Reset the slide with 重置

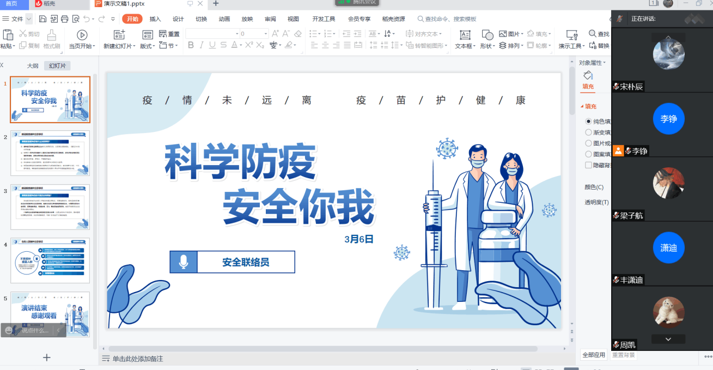[x=169, y=34]
